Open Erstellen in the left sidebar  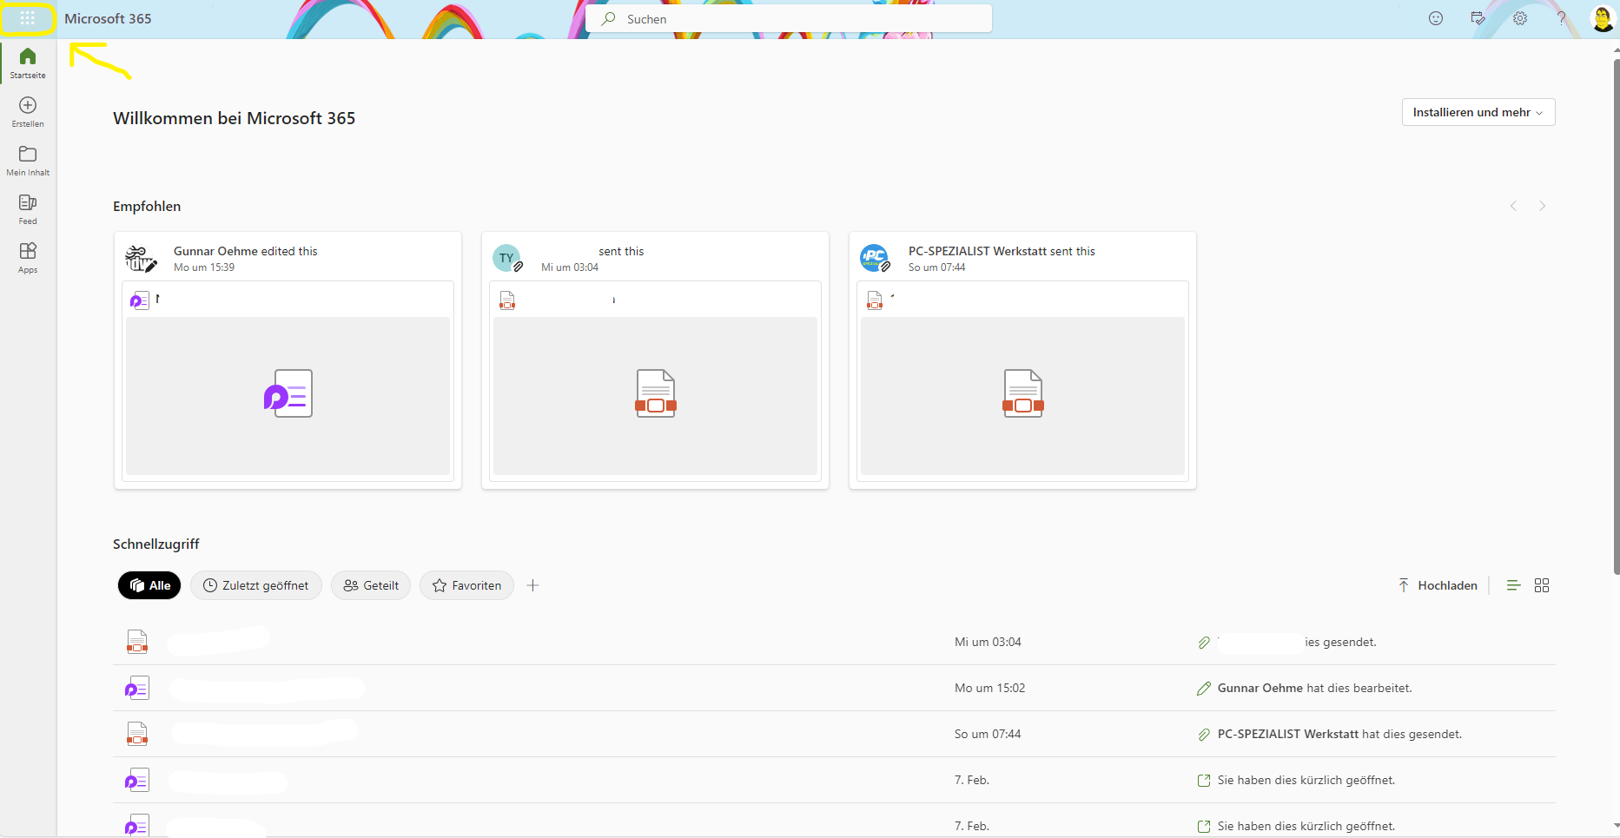(28, 112)
